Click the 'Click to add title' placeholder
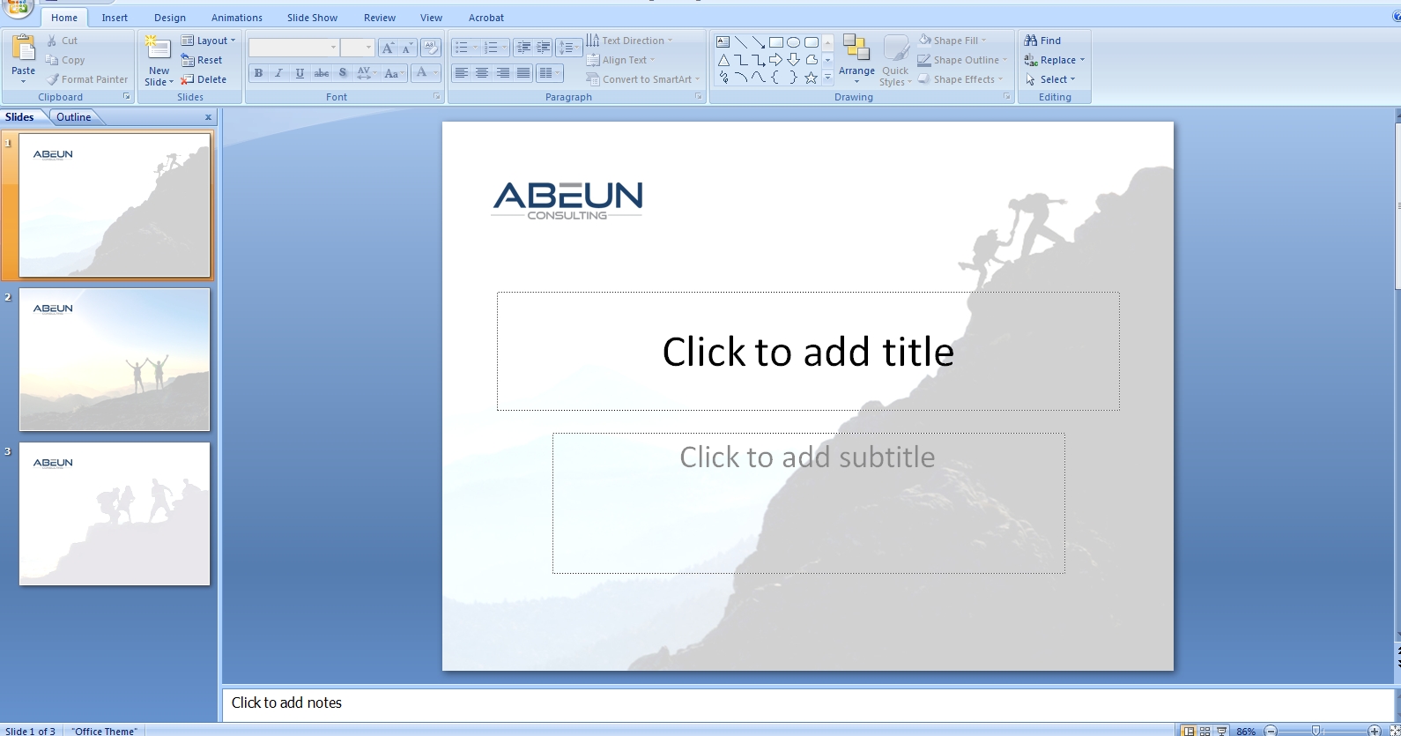The image size is (1401, 736). tap(808, 352)
